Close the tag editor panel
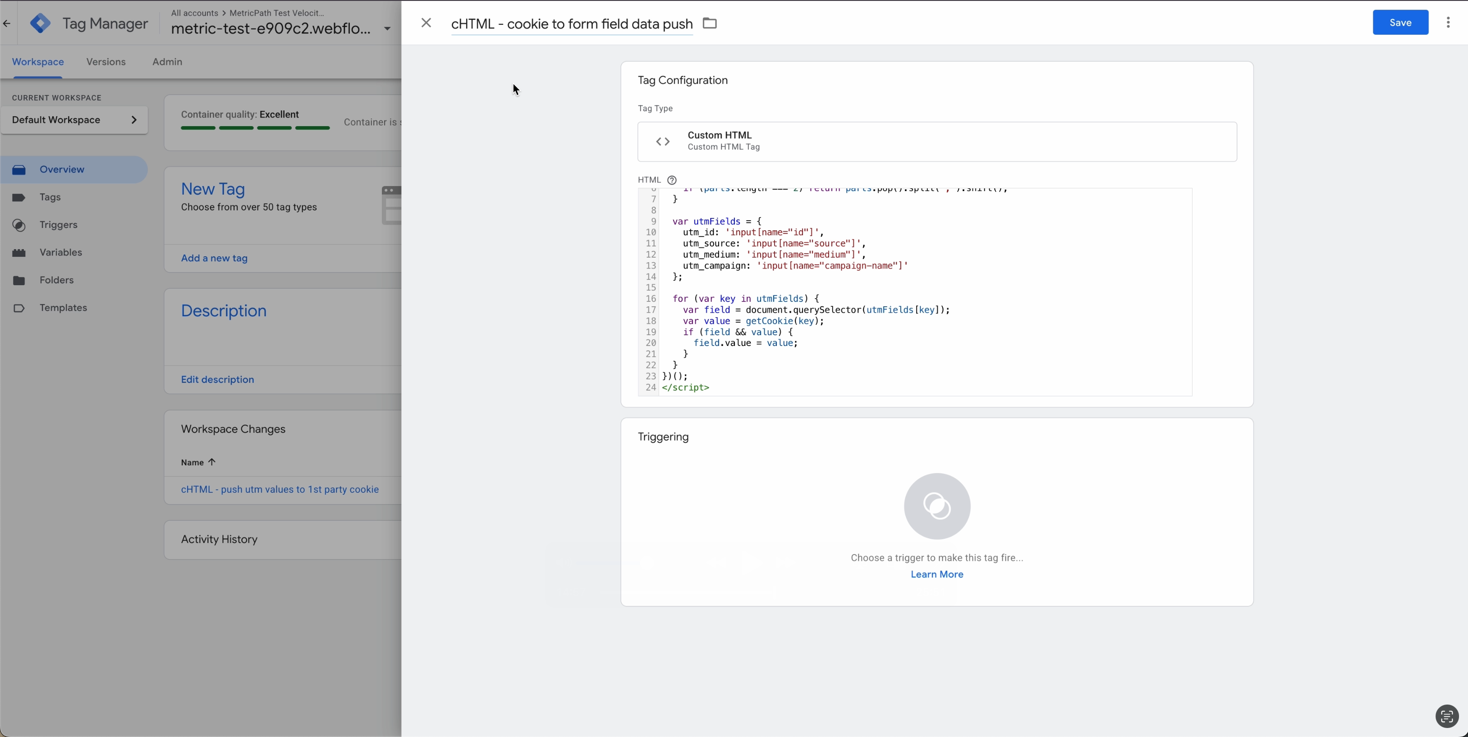Image resolution: width=1468 pixels, height=737 pixels. point(426,23)
